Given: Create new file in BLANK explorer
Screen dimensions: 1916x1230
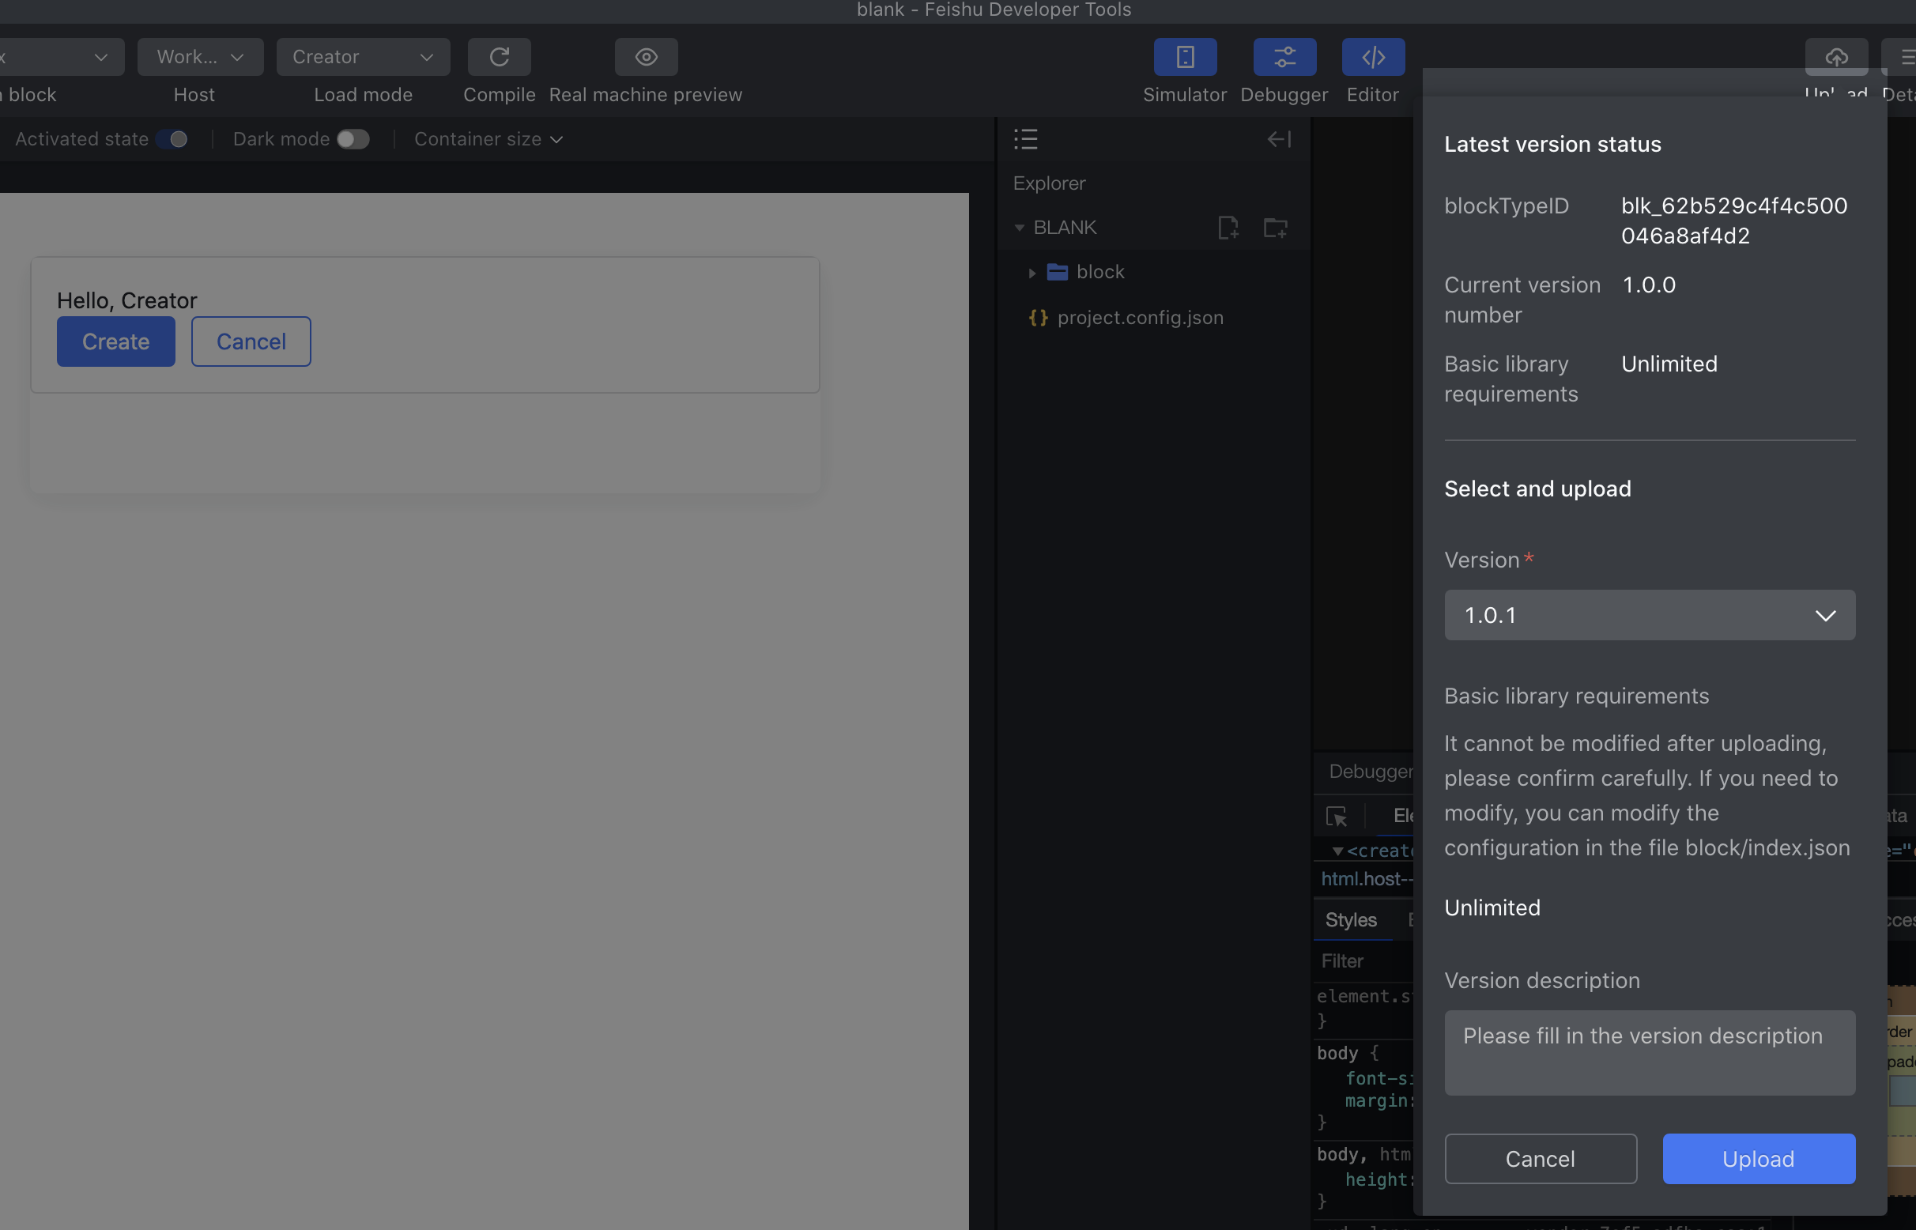Looking at the screenshot, I should (x=1228, y=228).
